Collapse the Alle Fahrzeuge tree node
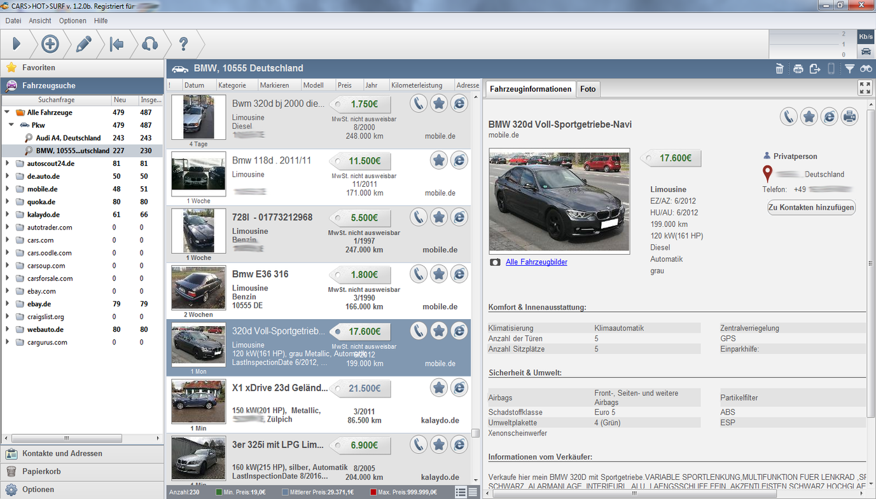 click(x=7, y=113)
